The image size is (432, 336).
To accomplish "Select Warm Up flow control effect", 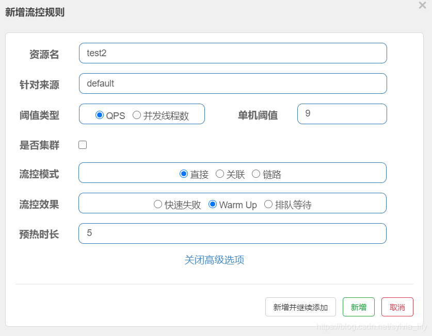I will (x=213, y=204).
